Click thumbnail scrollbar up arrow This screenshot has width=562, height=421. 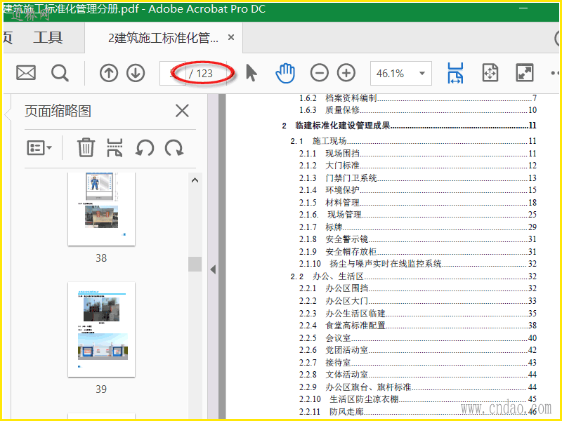pos(195,180)
